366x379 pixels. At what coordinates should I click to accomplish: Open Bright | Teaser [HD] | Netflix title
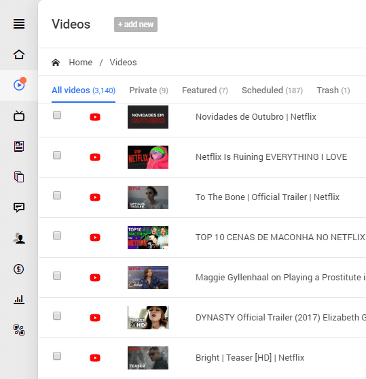[x=250, y=357]
